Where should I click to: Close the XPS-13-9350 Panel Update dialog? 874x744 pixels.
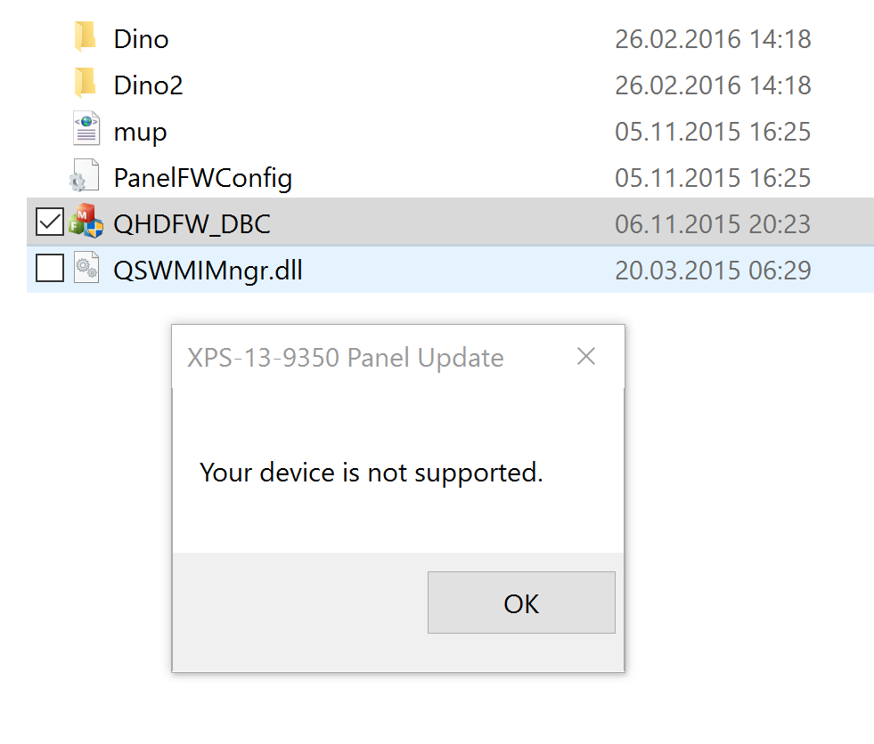[x=585, y=357]
